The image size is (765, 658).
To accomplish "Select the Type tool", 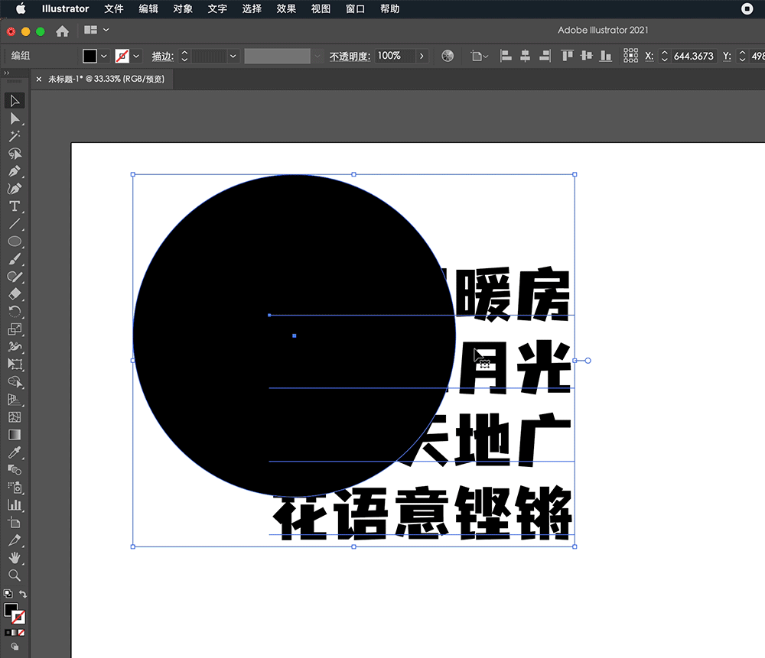I will tap(15, 206).
